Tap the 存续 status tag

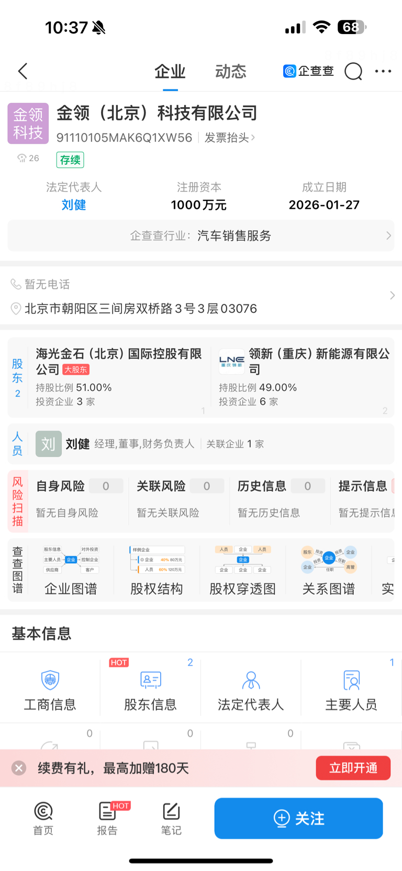tap(70, 160)
